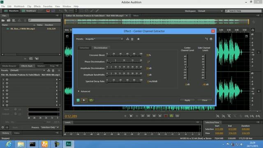This screenshot has width=263, height=148.
Task: Move playhead to next marker
Action: point(160,116)
